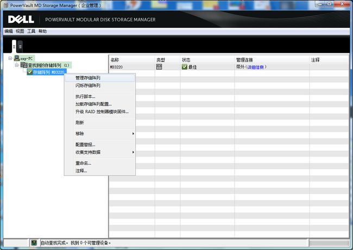Click the array type icon in MD3220 row
Image resolution: width=353 pixels, height=250 pixels.
(159, 67)
